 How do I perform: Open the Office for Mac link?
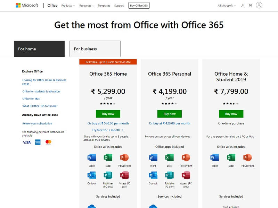pyautogui.click(x=31, y=99)
